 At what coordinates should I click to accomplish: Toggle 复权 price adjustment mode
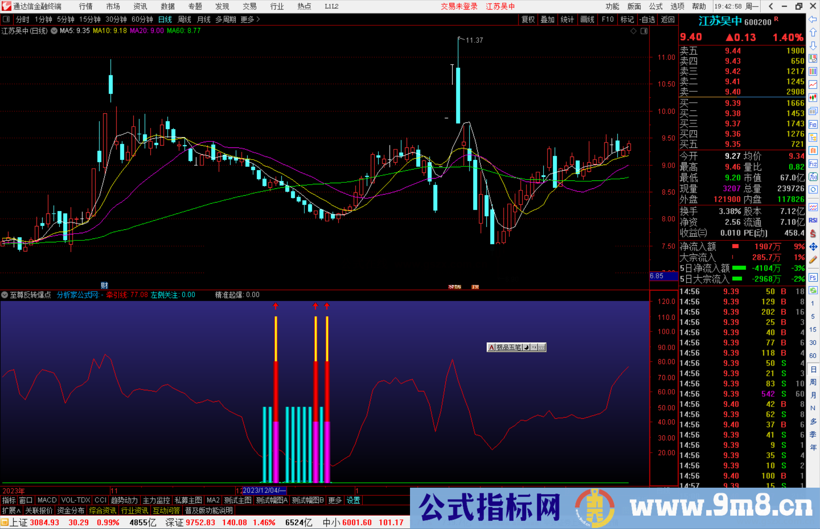click(528, 19)
